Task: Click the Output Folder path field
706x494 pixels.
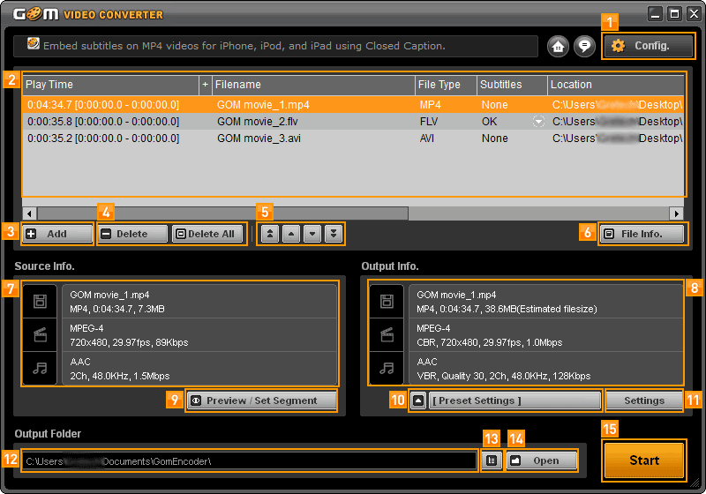Action: (x=250, y=461)
